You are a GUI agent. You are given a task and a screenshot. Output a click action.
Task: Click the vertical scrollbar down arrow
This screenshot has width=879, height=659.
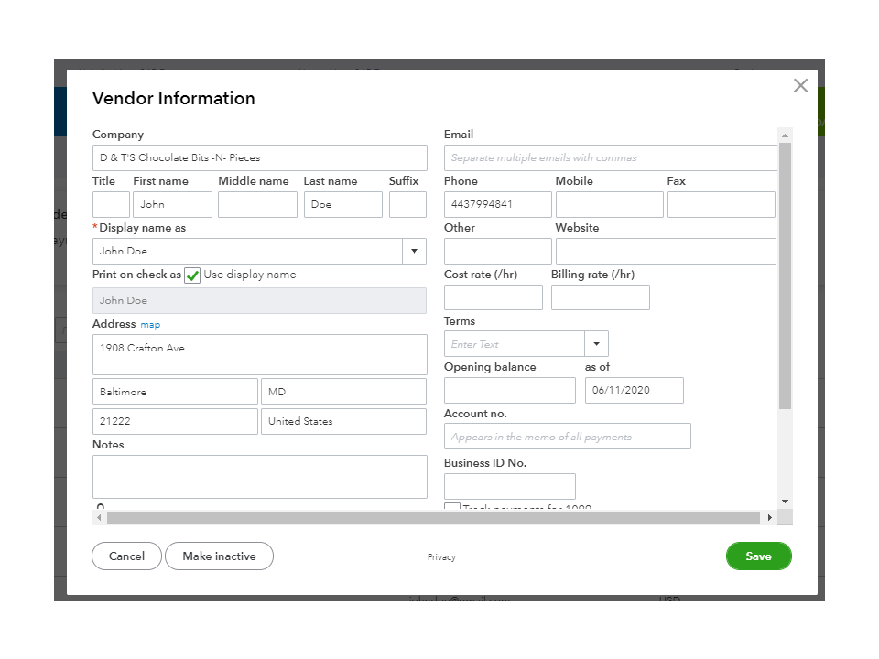[785, 502]
